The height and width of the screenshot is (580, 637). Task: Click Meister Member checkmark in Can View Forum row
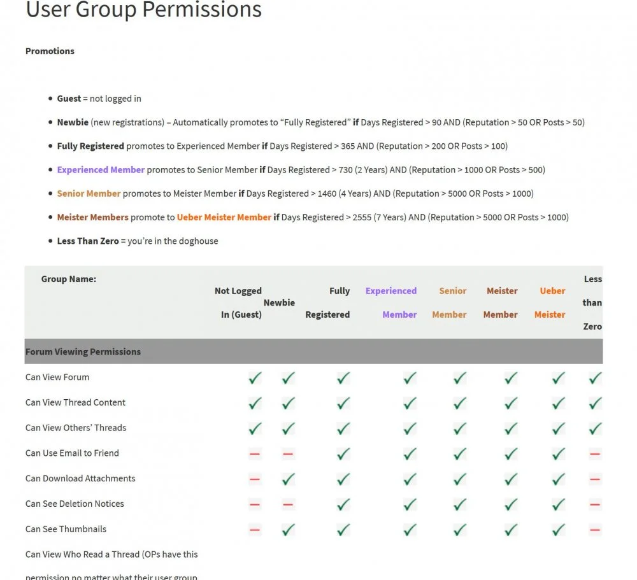511,378
